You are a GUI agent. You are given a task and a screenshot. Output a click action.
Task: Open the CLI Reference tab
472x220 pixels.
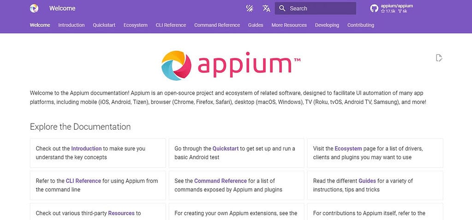[171, 25]
